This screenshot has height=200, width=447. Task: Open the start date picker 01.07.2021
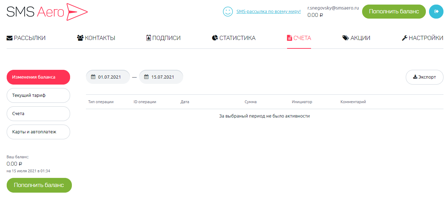(x=108, y=77)
